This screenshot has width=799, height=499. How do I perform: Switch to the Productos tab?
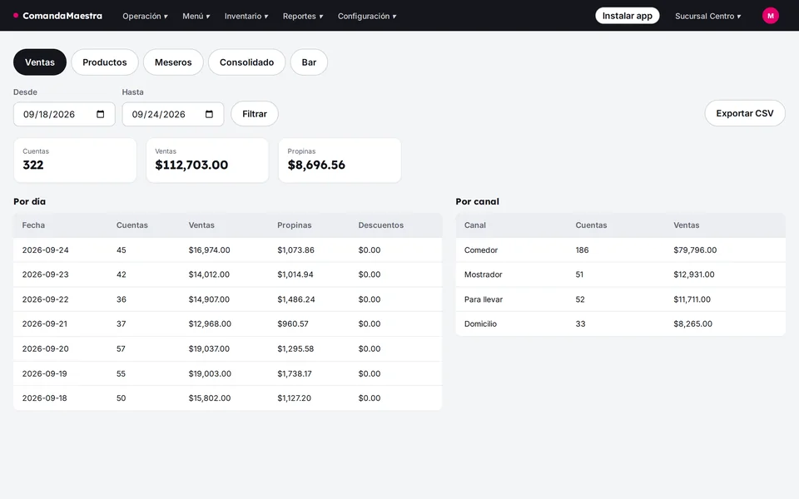point(105,62)
